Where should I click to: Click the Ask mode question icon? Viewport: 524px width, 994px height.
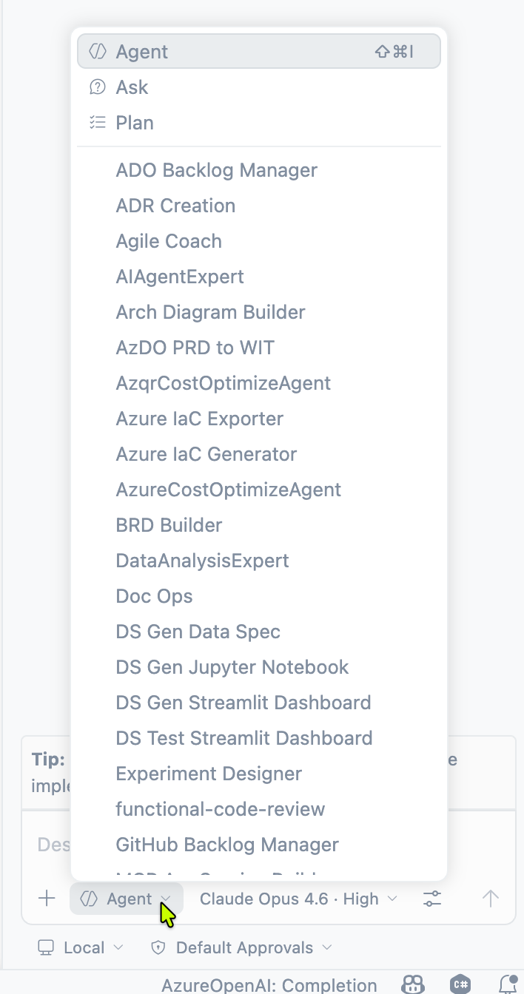click(x=97, y=87)
